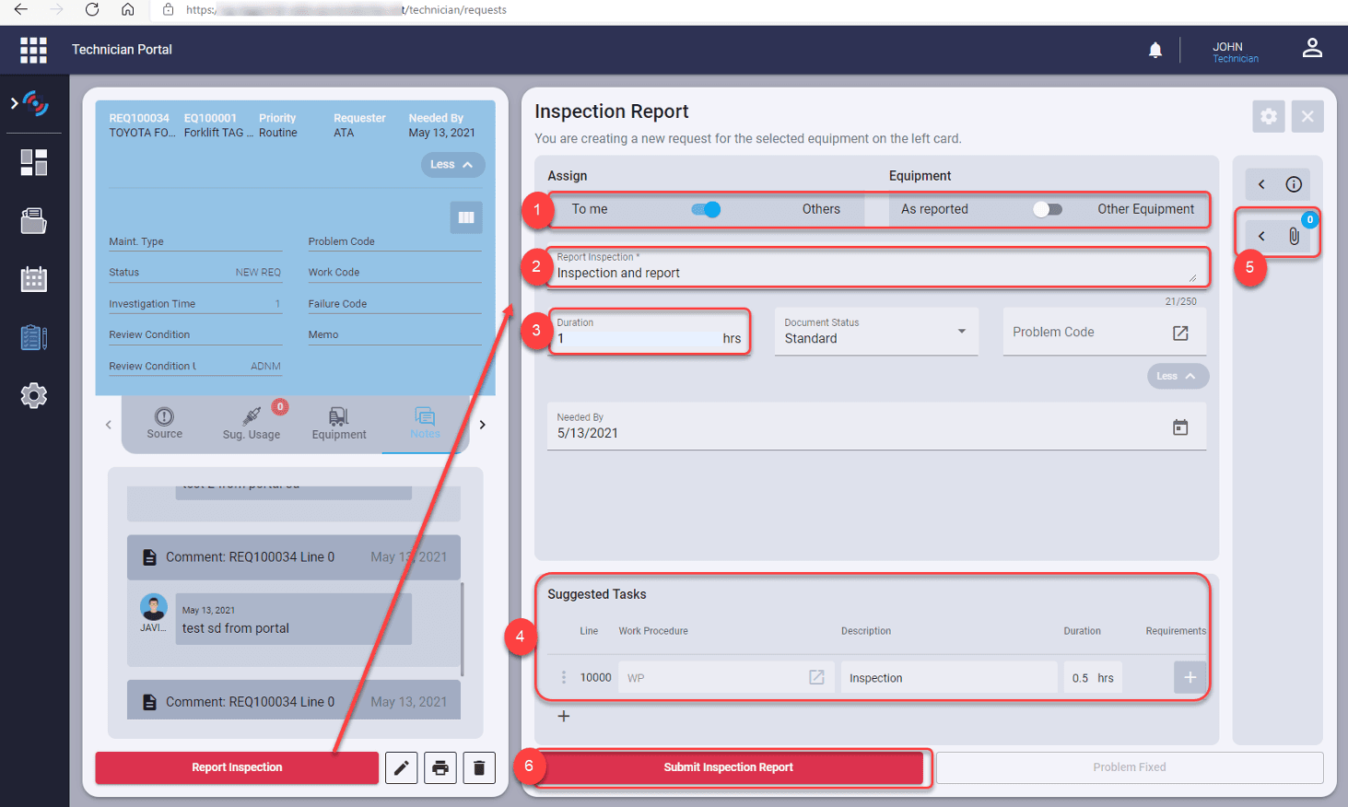Toggle the As reported/Other Equipment switch

pos(1047,209)
